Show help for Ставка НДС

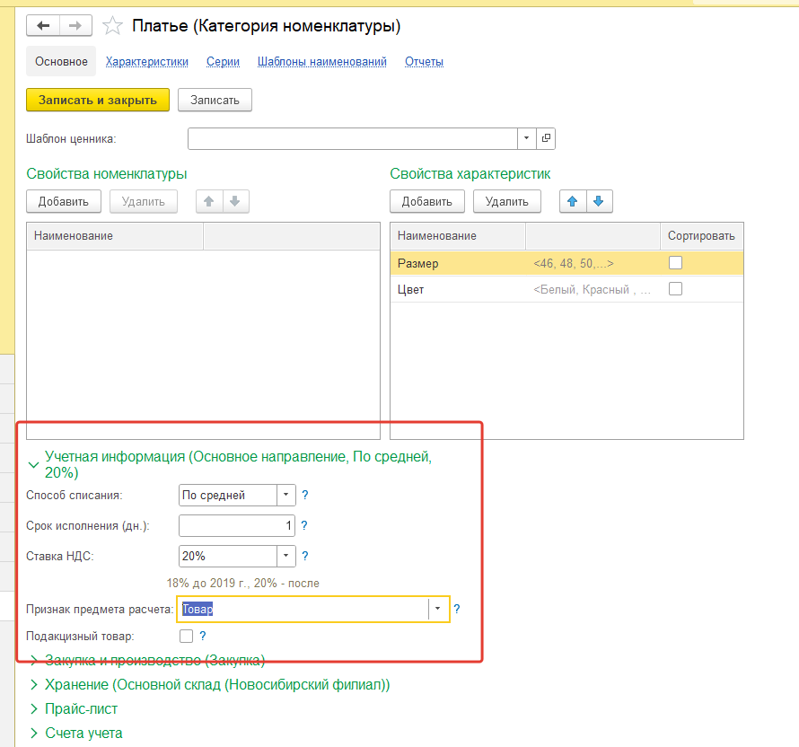click(x=304, y=556)
